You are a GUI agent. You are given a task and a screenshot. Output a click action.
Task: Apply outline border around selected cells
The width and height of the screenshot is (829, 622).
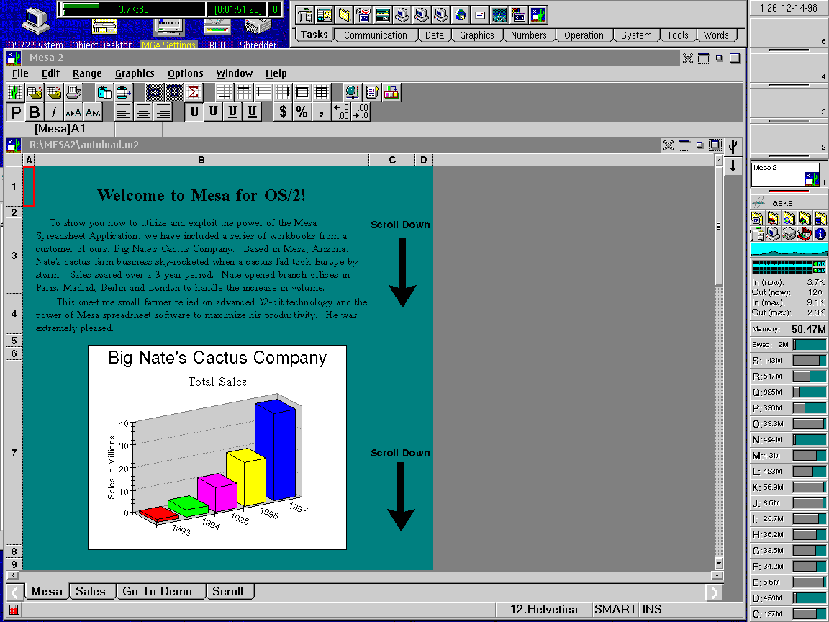click(302, 92)
